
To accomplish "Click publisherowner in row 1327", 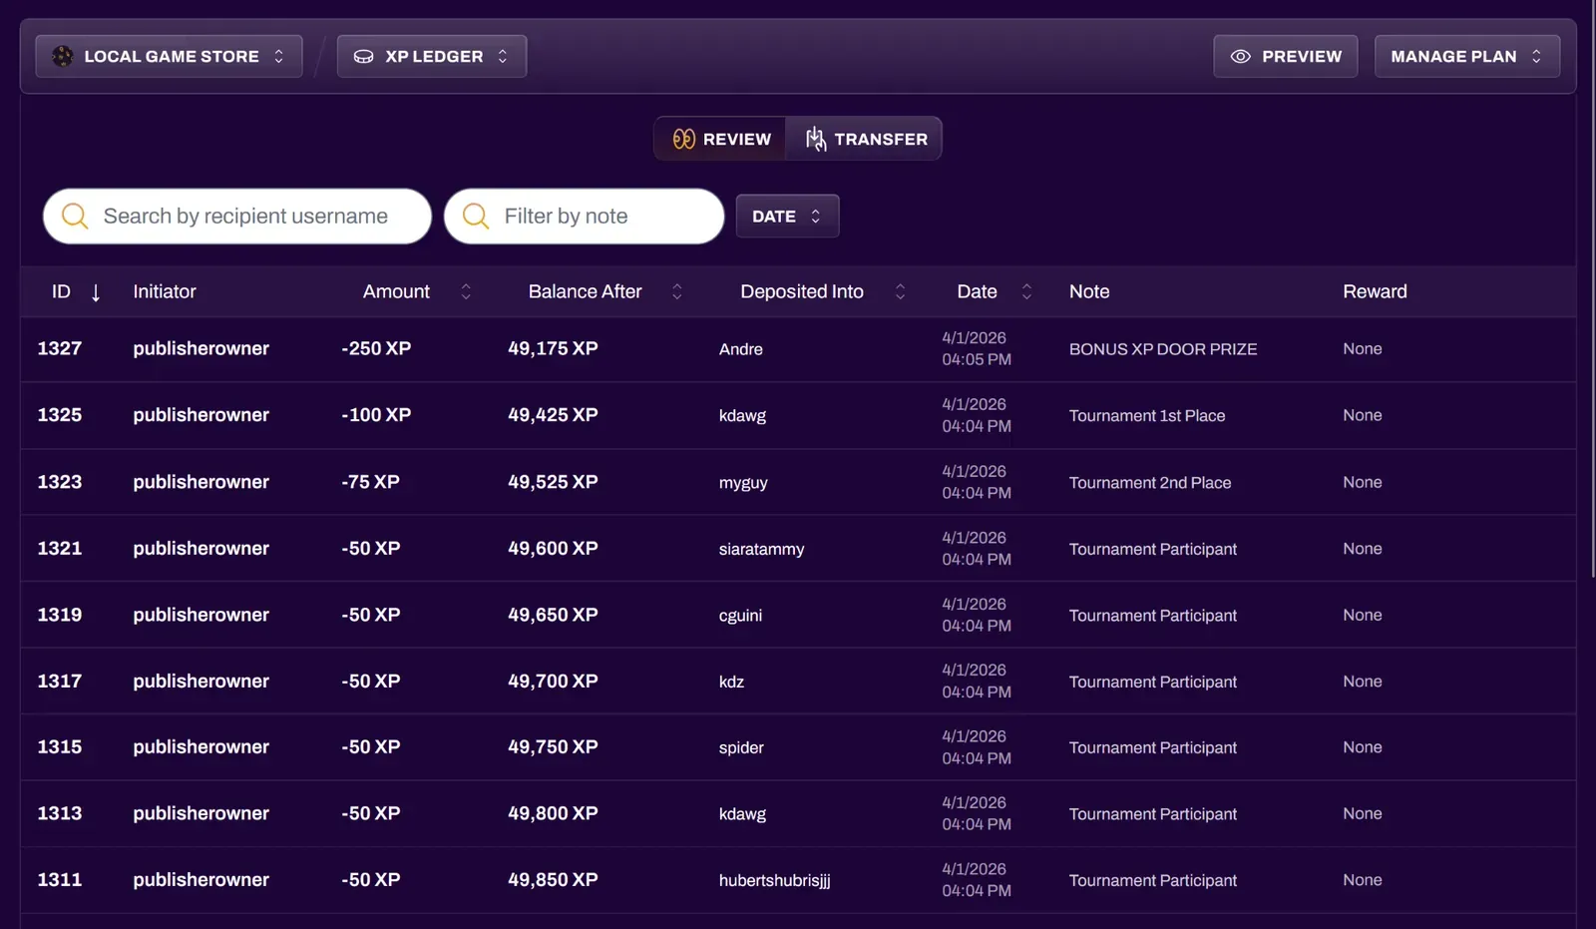I will click(200, 348).
